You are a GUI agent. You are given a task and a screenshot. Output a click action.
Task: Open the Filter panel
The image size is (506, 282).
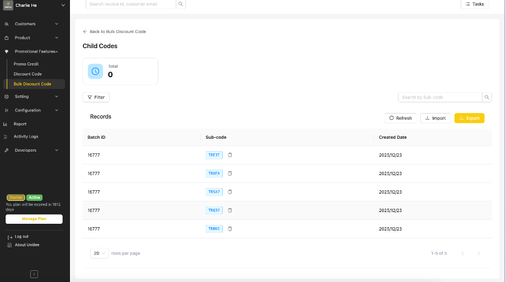click(96, 97)
